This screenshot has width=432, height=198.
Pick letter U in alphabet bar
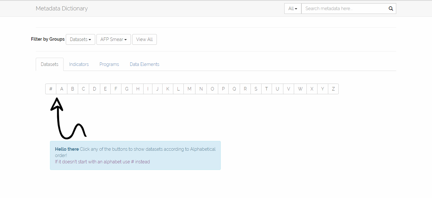(277, 89)
